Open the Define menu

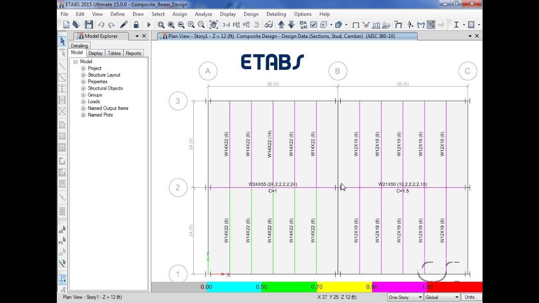tap(117, 14)
